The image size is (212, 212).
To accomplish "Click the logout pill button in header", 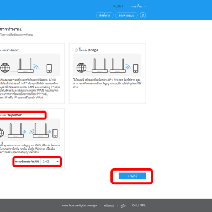I will pos(126,15).
